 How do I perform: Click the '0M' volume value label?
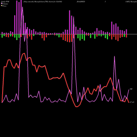(131, 89)
